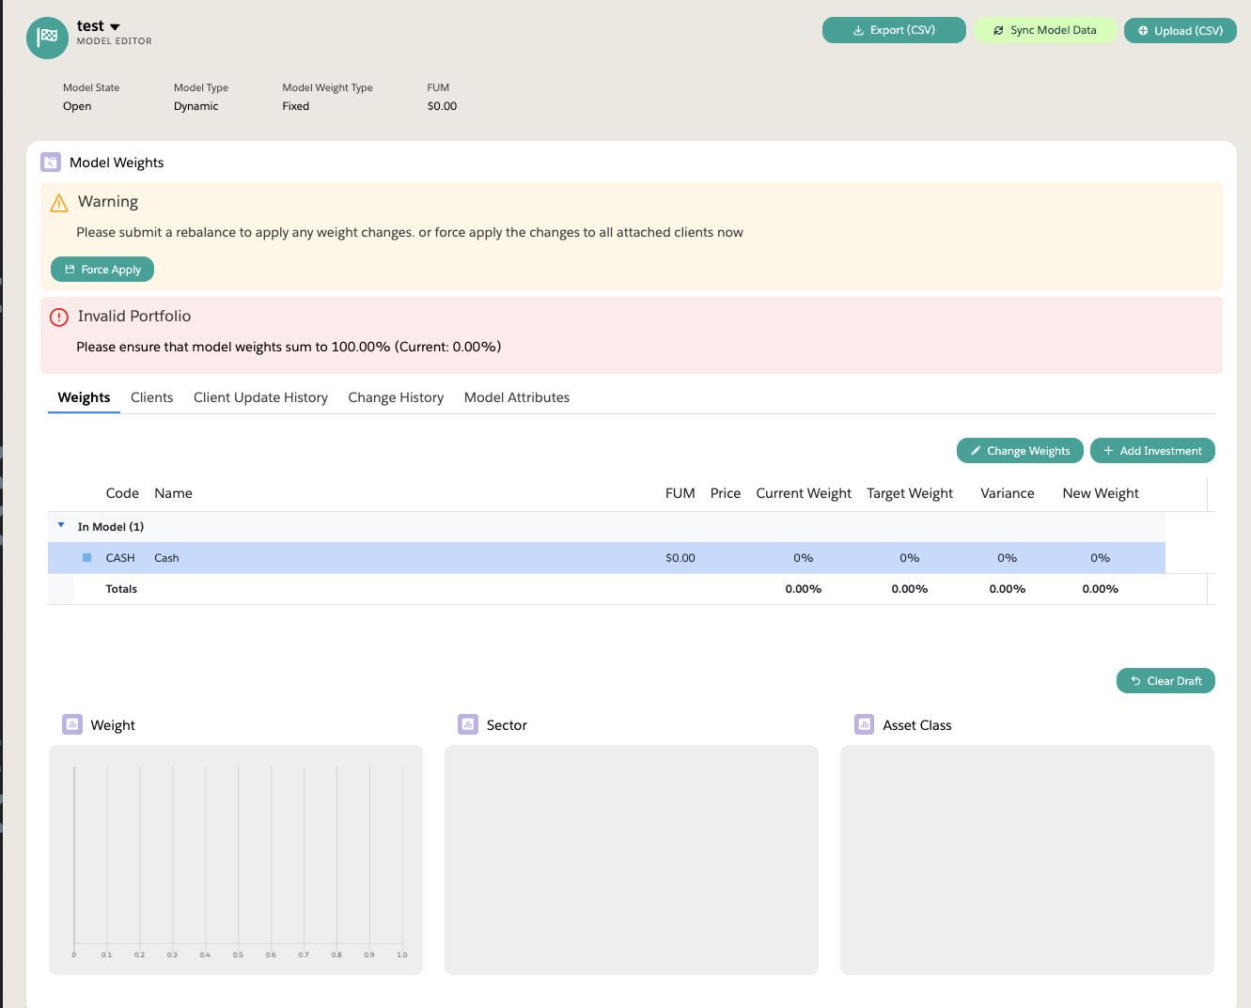Click the Model Weights panel icon
The width and height of the screenshot is (1251, 1008).
click(x=51, y=163)
